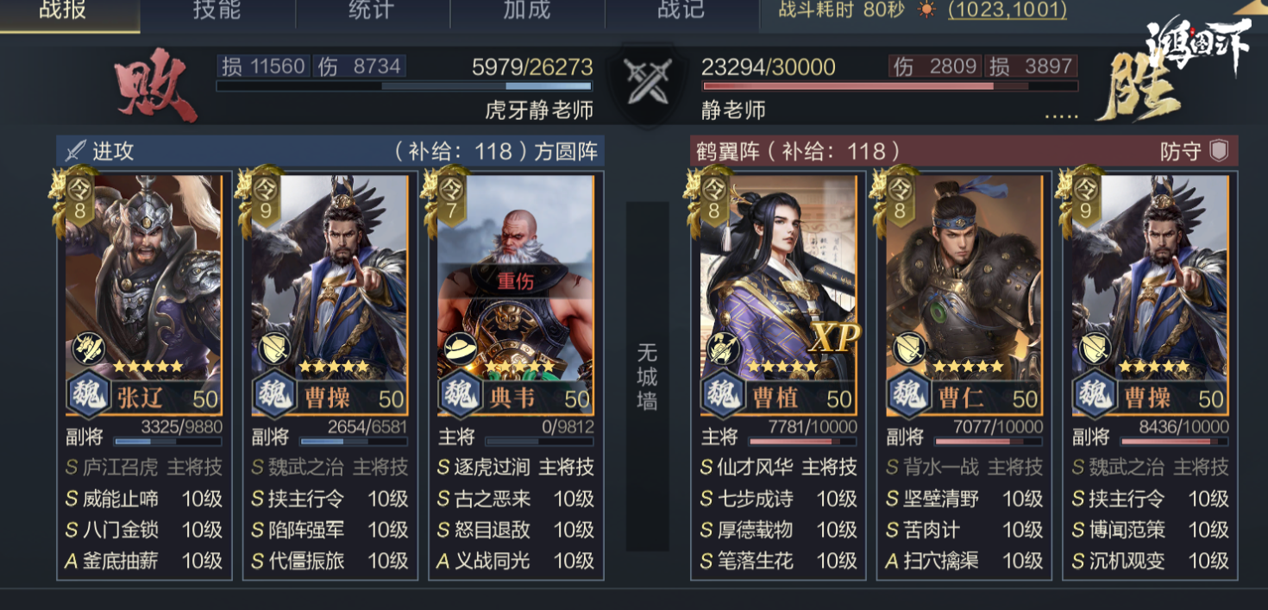Click 张辽's cavalry troop type icon
Image resolution: width=1268 pixels, height=610 pixels.
[86, 349]
